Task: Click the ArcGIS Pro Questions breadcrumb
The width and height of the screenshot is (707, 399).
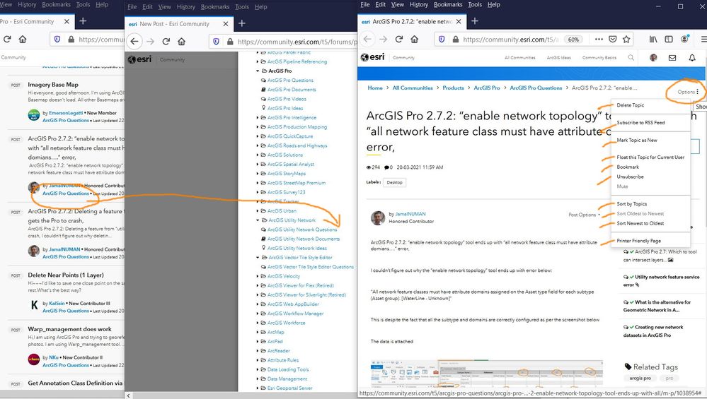Action: click(536, 88)
